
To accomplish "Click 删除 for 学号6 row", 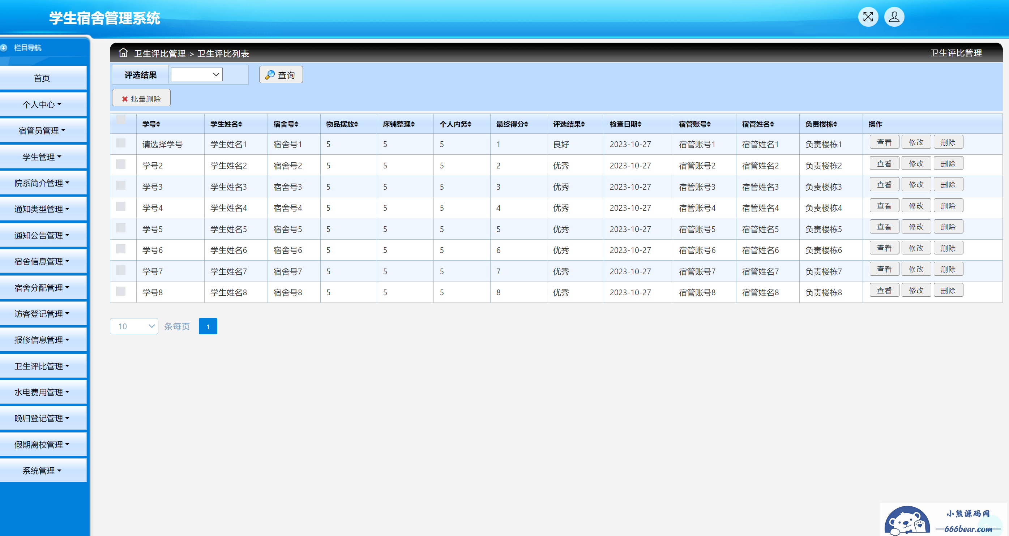I will 948,248.
